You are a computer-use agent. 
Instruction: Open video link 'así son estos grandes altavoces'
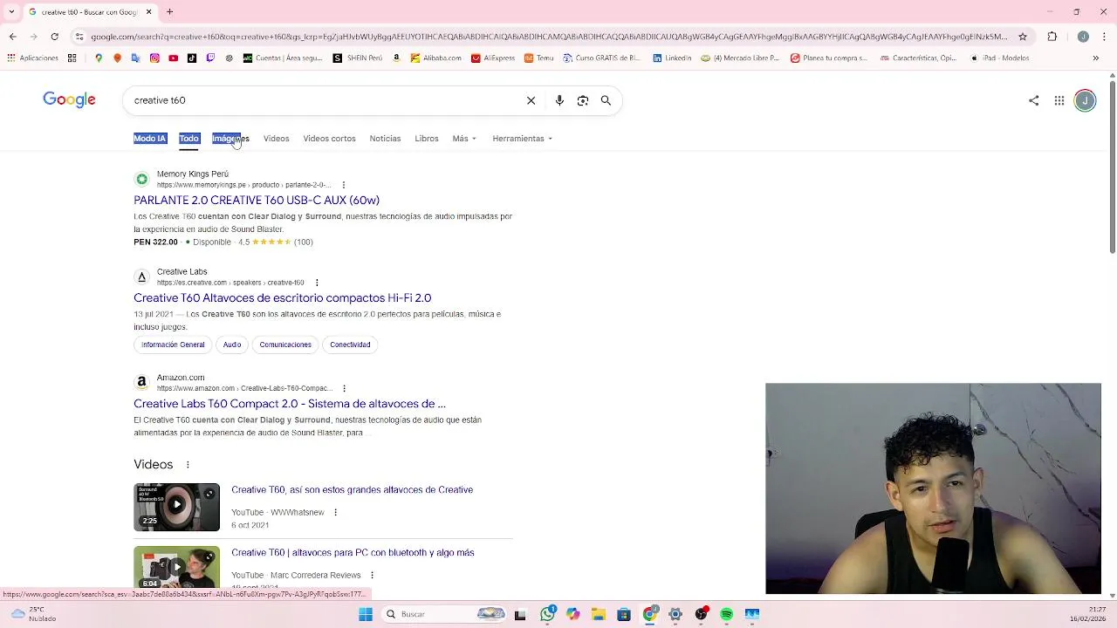(x=353, y=490)
